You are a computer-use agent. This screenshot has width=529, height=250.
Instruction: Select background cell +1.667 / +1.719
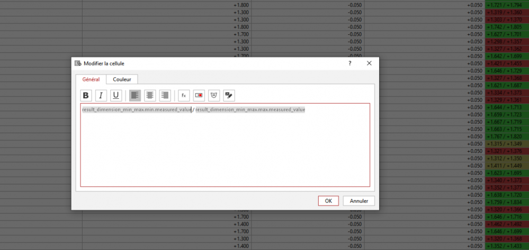pyautogui.click(x=507, y=122)
